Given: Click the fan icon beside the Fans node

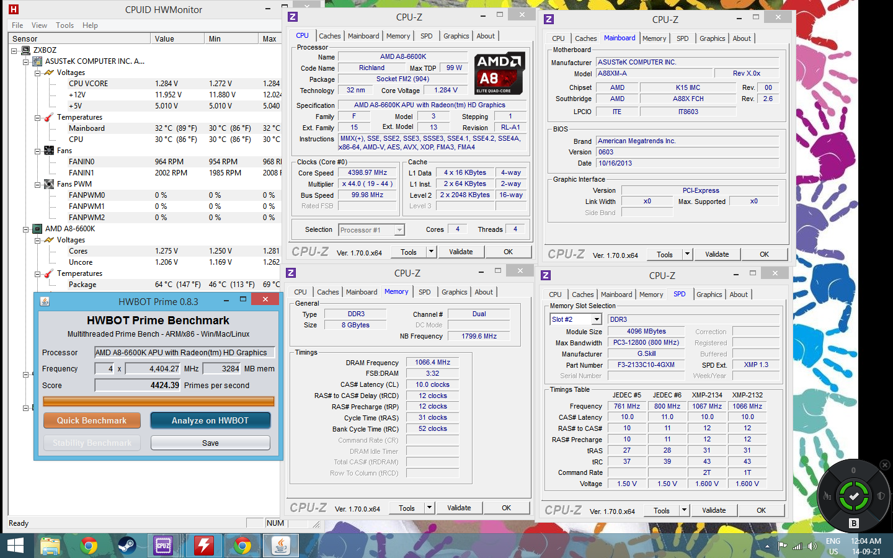Looking at the screenshot, I should click(x=49, y=151).
